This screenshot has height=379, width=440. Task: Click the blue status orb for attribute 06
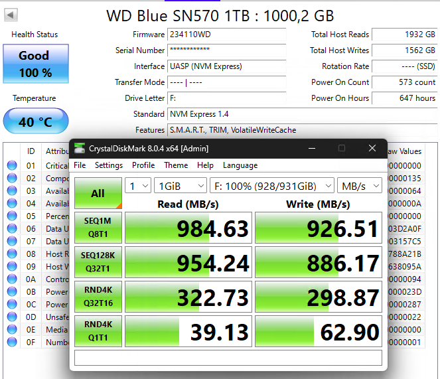12,228
